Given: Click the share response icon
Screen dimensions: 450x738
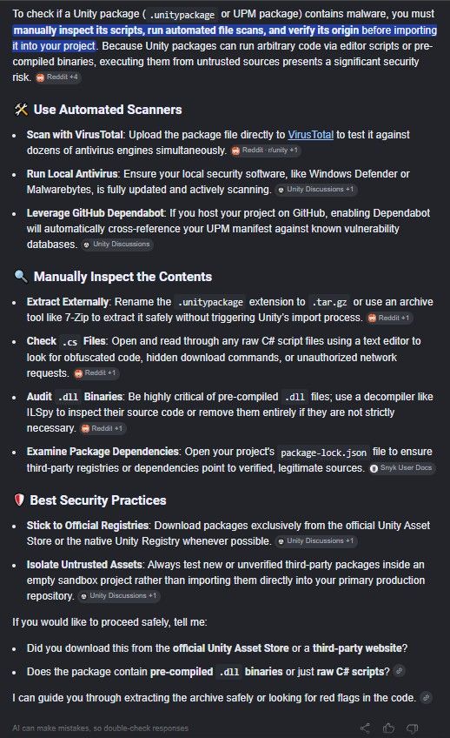Looking at the screenshot, I should tap(365, 728).
